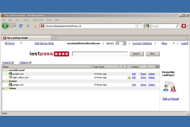Select the recently used folder icon

tap(6, 70)
